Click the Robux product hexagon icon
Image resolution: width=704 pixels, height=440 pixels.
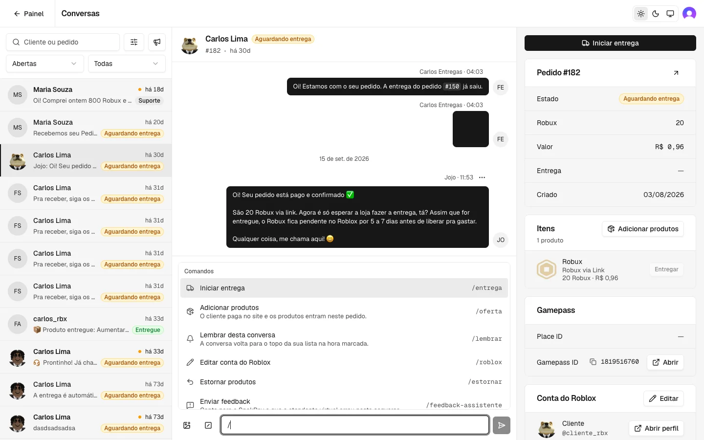[x=547, y=269]
